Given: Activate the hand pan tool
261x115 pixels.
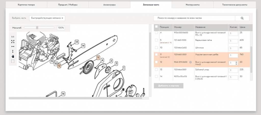Looking at the screenshot, I should pos(13,56).
